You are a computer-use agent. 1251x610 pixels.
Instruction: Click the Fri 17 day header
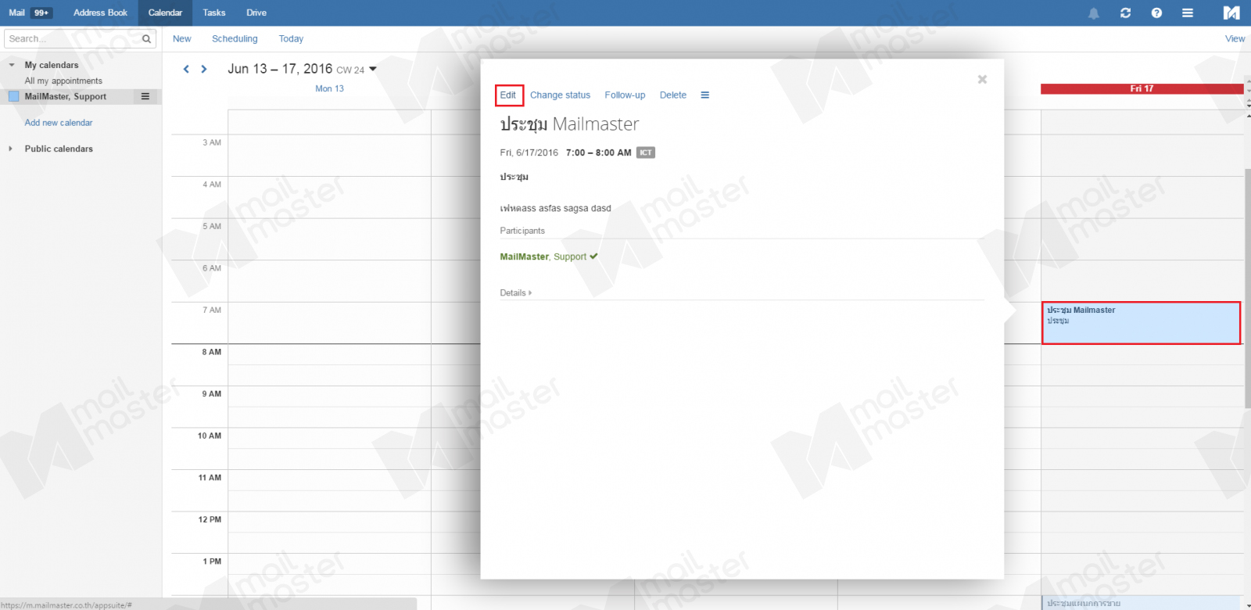pos(1142,88)
